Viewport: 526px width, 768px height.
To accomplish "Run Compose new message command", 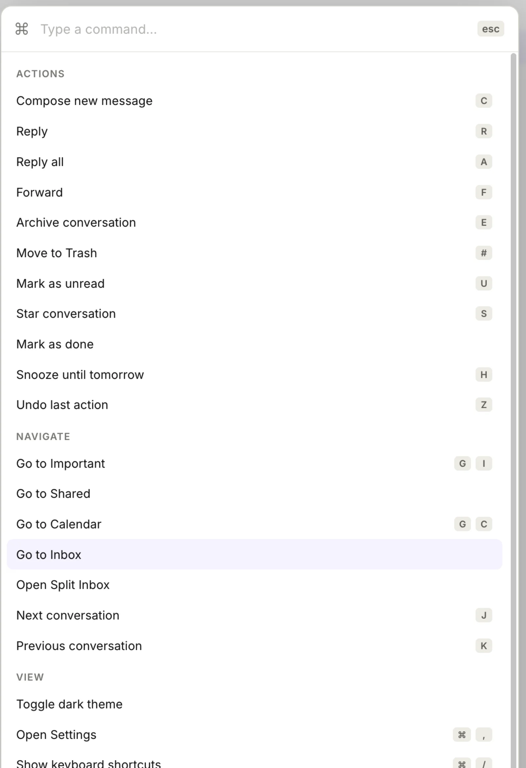I will tap(254, 101).
